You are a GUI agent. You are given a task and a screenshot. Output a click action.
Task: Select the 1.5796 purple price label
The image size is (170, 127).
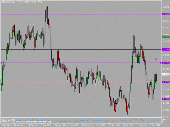point(166,49)
